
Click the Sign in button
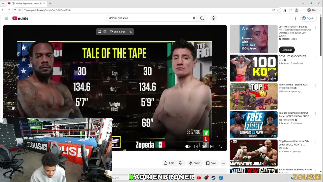[308, 18]
